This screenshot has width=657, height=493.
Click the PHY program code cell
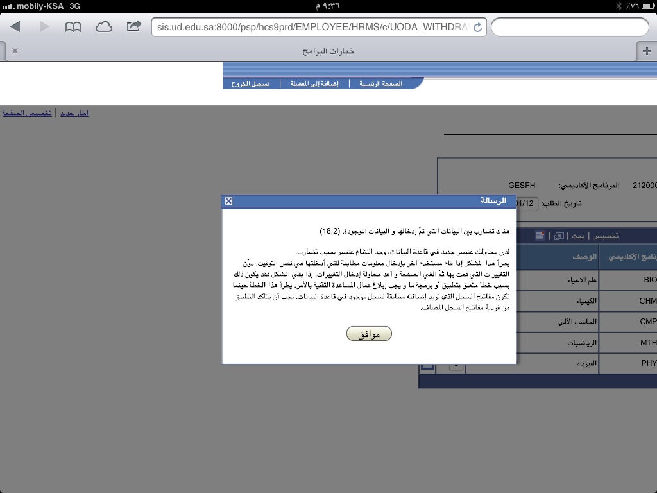pyautogui.click(x=649, y=363)
